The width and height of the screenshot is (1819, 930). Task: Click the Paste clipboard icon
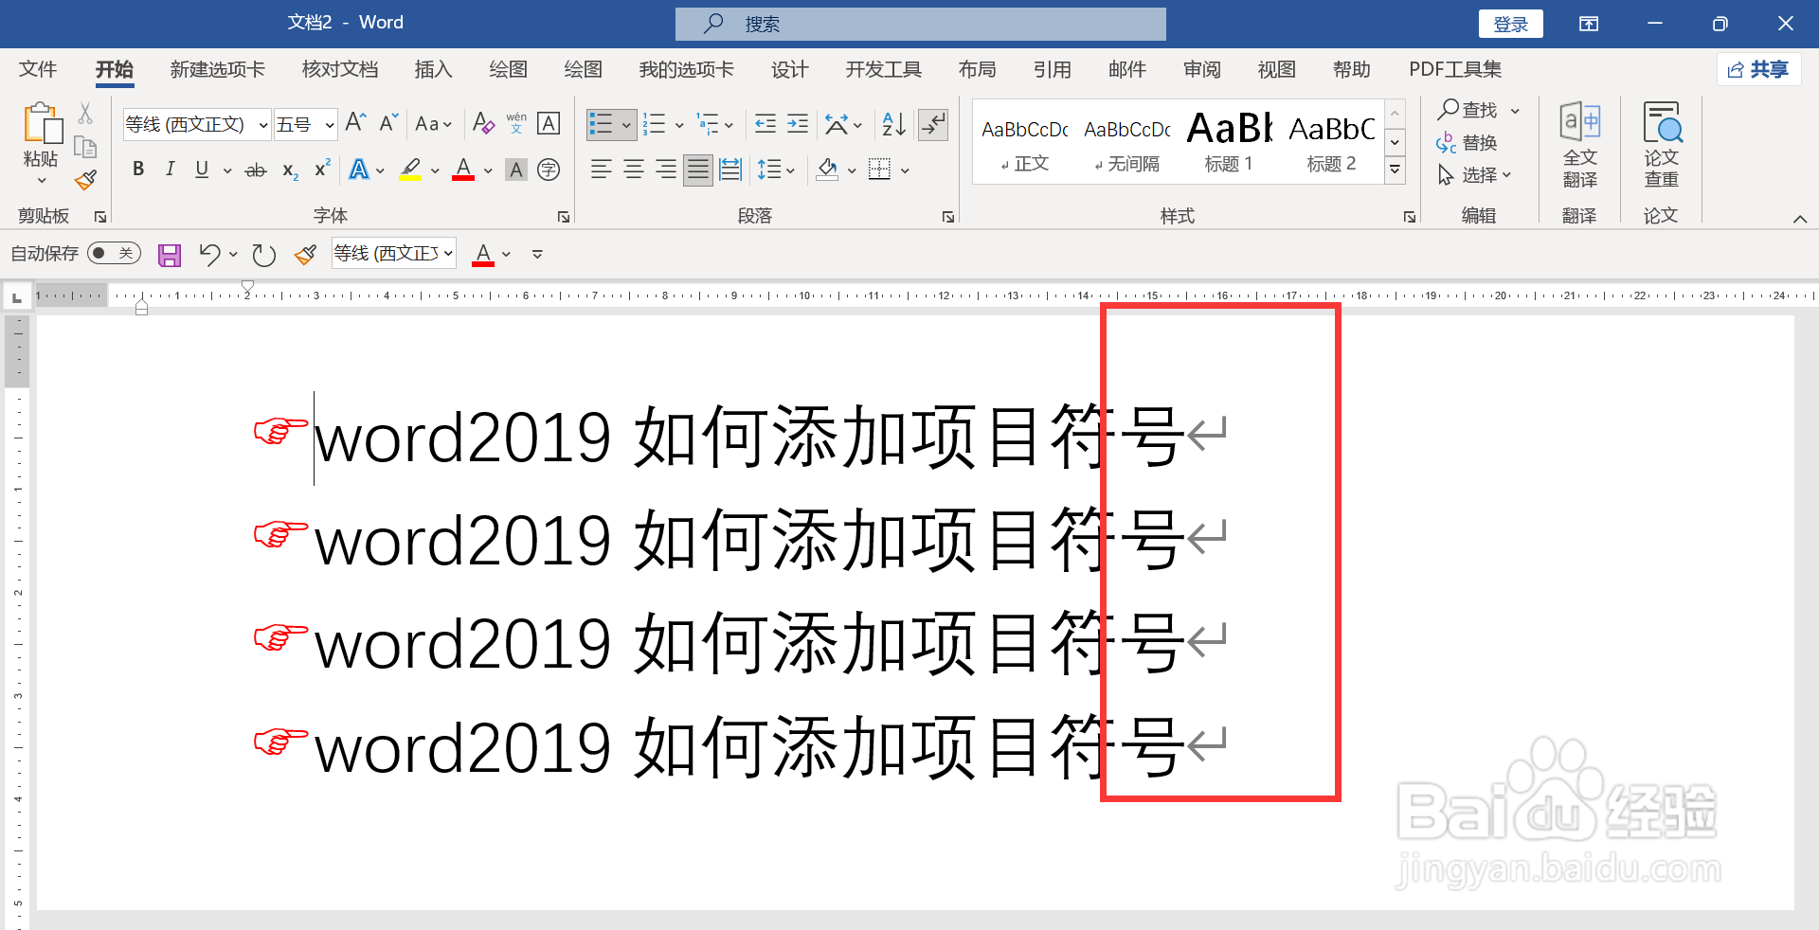point(42,124)
